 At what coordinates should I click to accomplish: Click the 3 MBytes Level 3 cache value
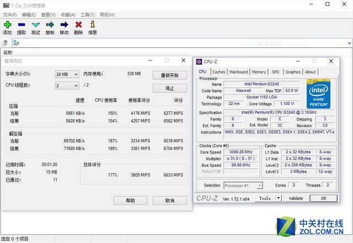pyautogui.click(x=298, y=172)
